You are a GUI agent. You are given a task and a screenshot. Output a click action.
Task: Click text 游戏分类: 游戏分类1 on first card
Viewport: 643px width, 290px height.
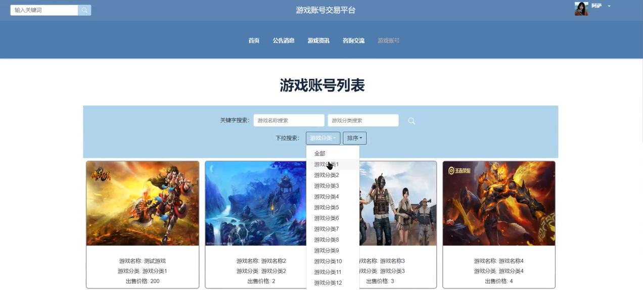tap(143, 271)
